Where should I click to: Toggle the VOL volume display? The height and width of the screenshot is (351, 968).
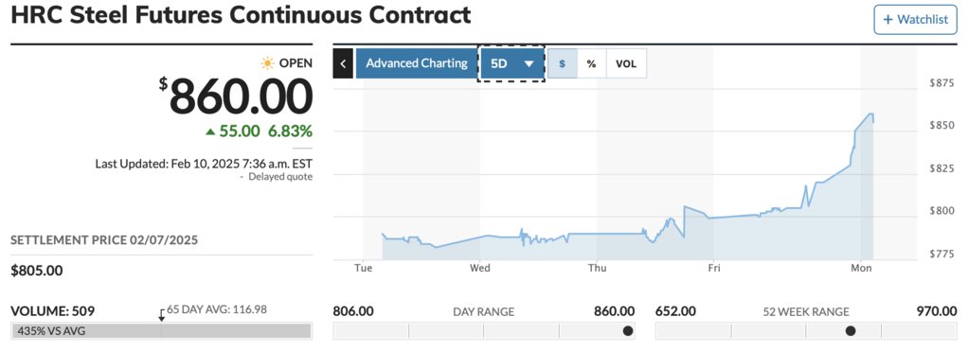click(x=626, y=63)
